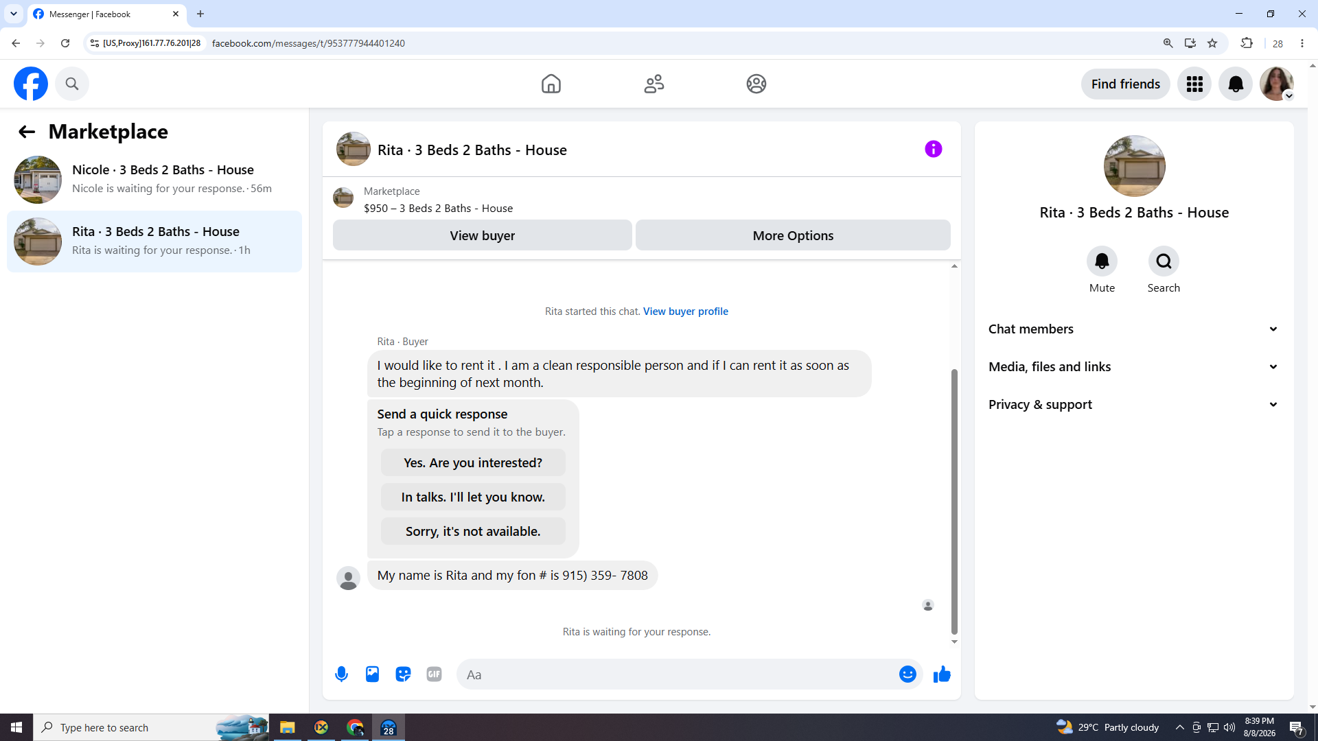1318x741 pixels.
Task: Select the Rita 3 Beds 2 Baths conversation
Action: pos(154,242)
